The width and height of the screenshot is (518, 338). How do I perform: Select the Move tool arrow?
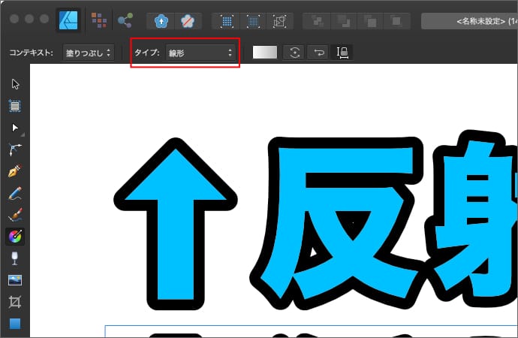click(15, 83)
